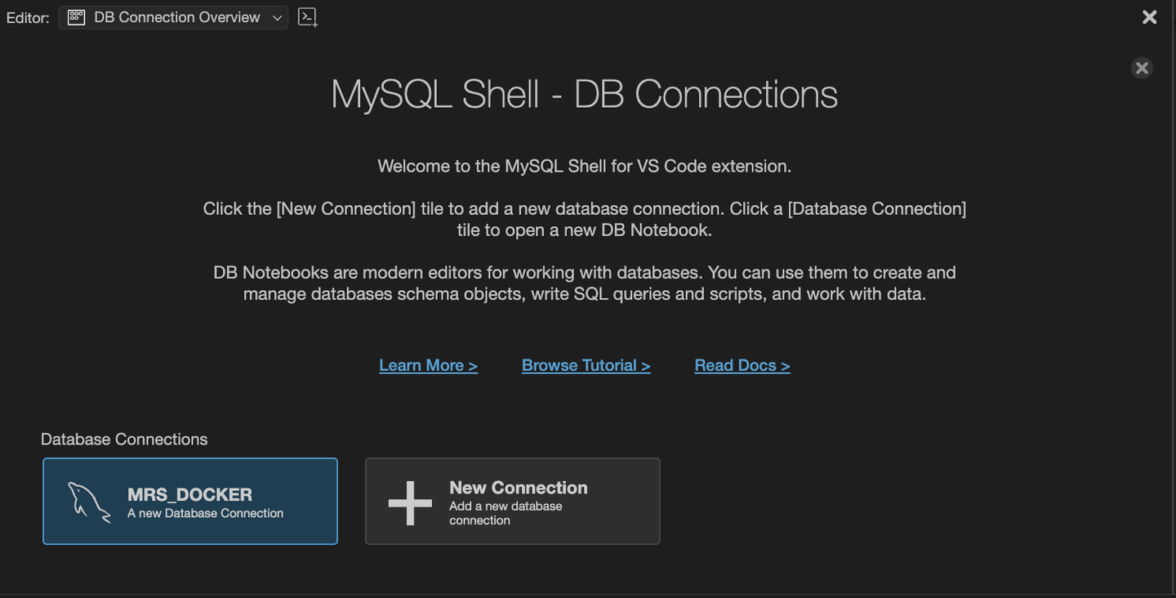Open a new shell console session icon
This screenshot has height=598, width=1176.
(x=307, y=17)
